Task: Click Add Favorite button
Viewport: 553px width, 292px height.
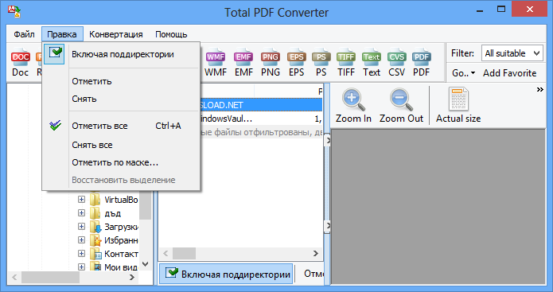Action: [x=509, y=73]
